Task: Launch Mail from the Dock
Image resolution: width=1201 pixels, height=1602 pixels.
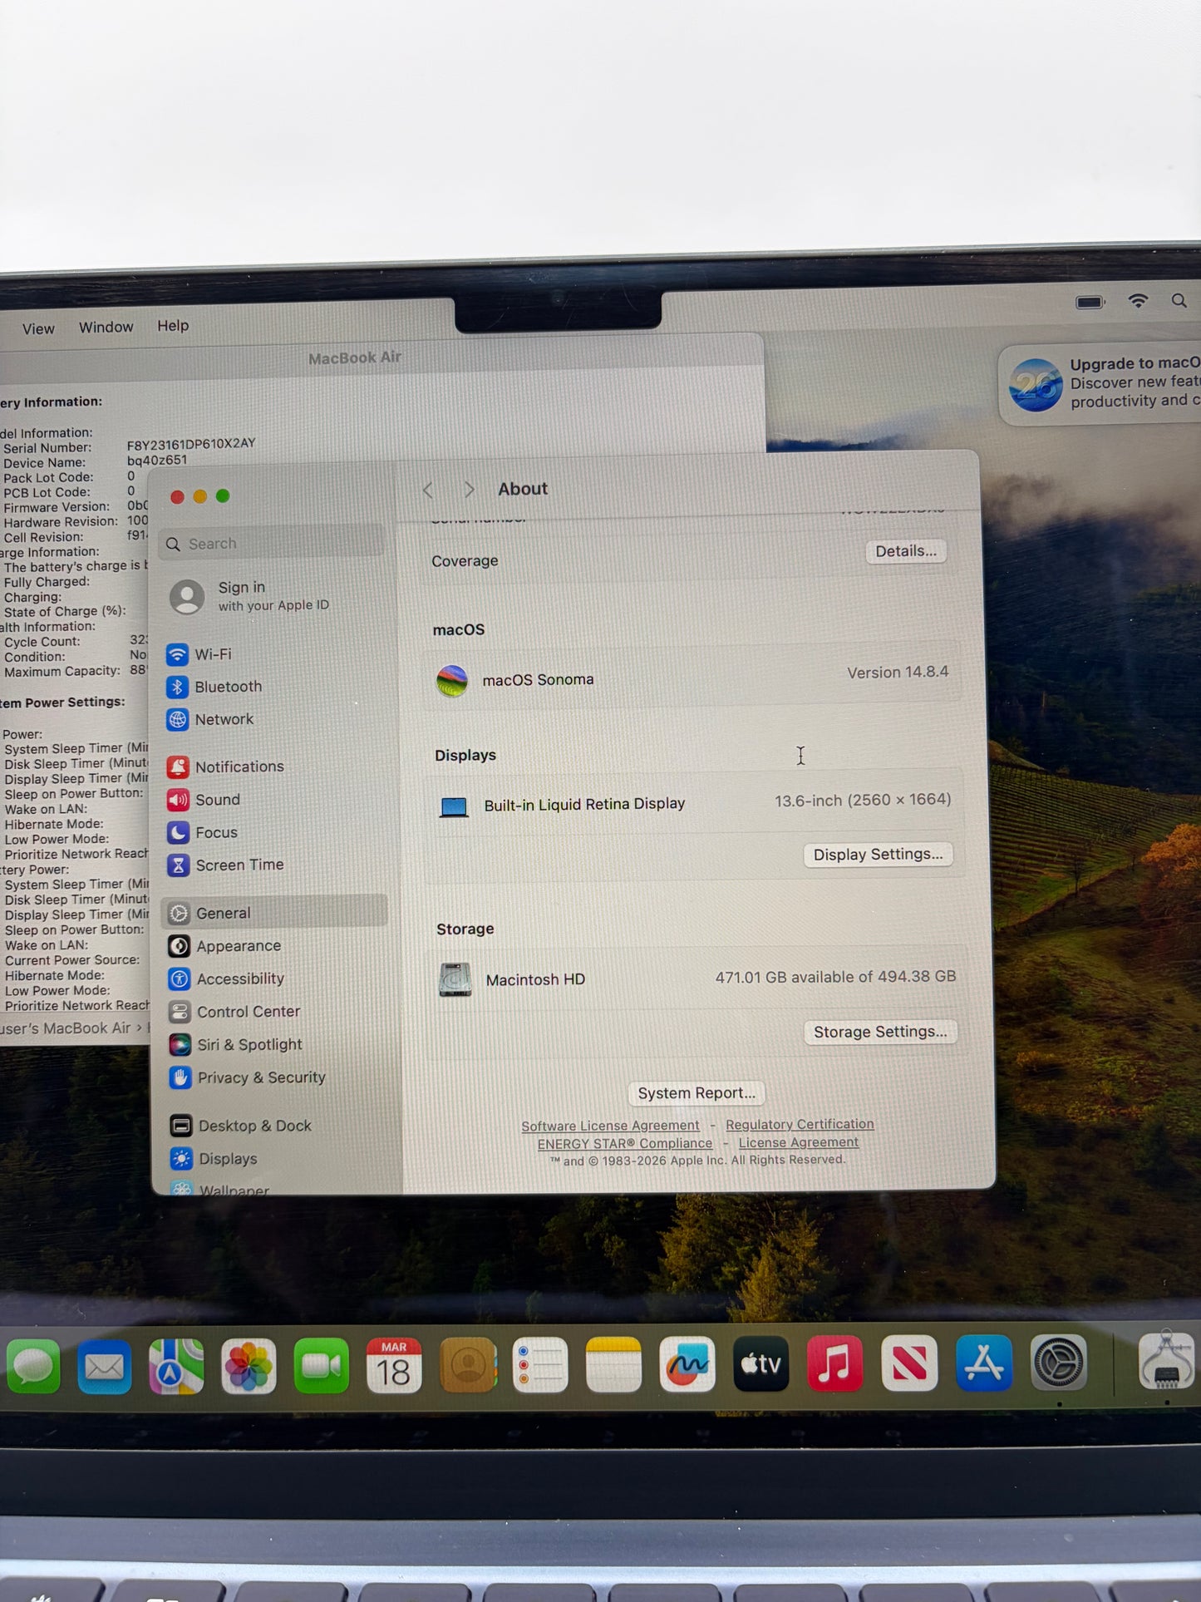Action: (105, 1366)
